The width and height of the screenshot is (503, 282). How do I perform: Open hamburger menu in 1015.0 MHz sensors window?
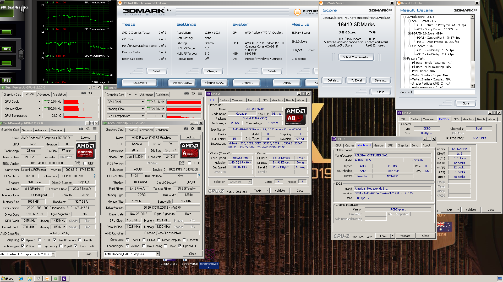coord(97,93)
